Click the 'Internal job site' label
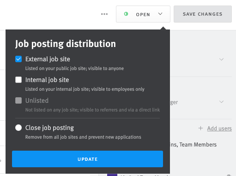The width and height of the screenshot is (236, 176). [x=47, y=80]
